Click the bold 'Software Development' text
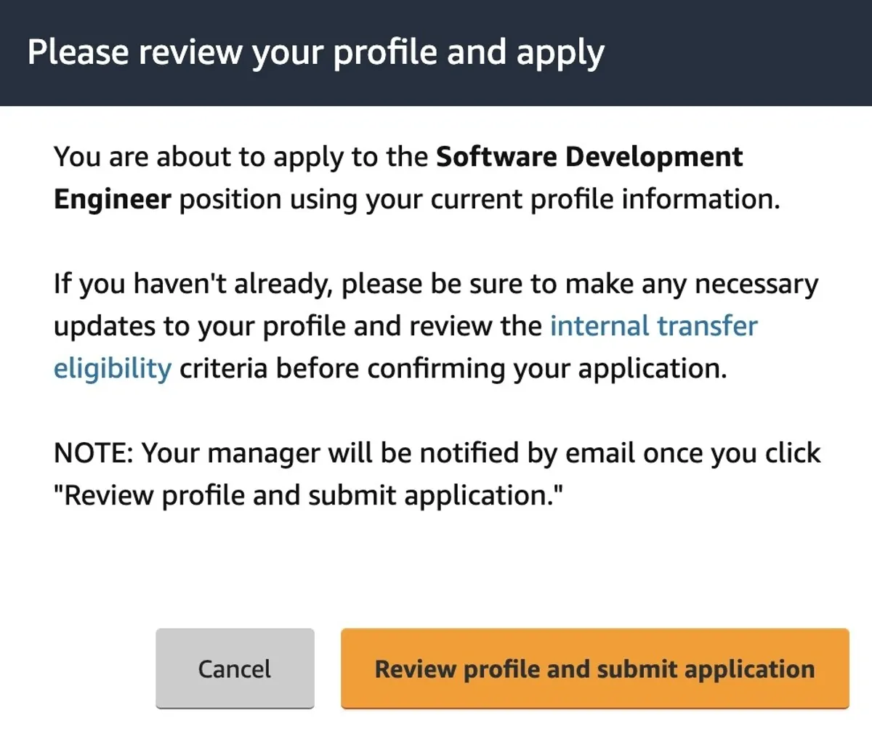872x734 pixels. tap(589, 157)
